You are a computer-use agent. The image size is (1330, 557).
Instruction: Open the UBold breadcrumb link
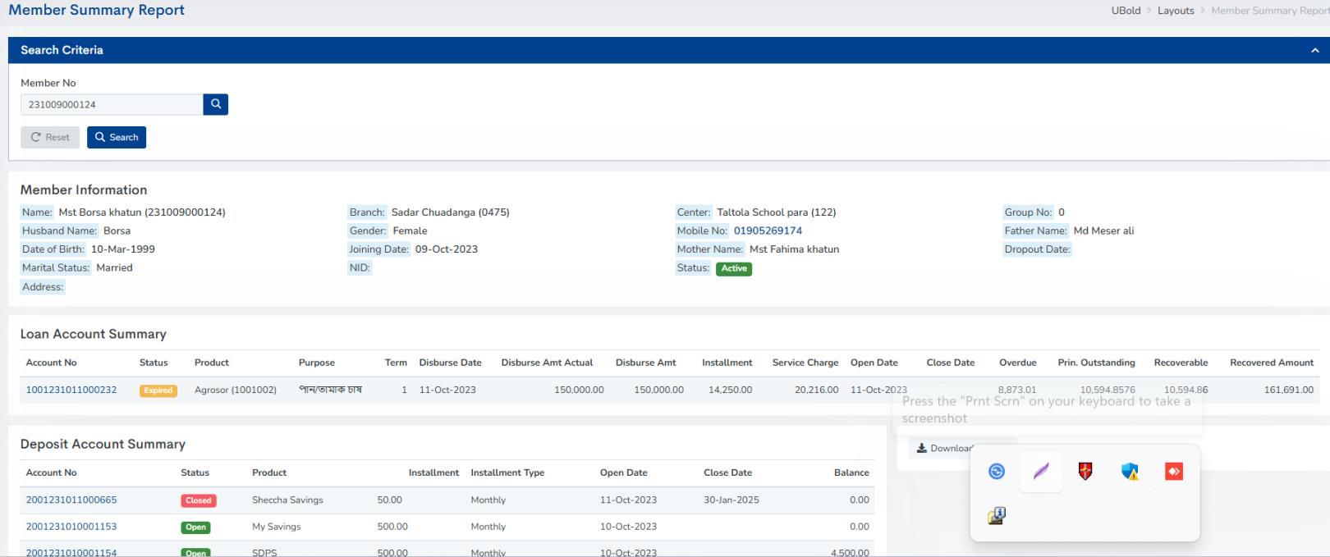(1126, 11)
